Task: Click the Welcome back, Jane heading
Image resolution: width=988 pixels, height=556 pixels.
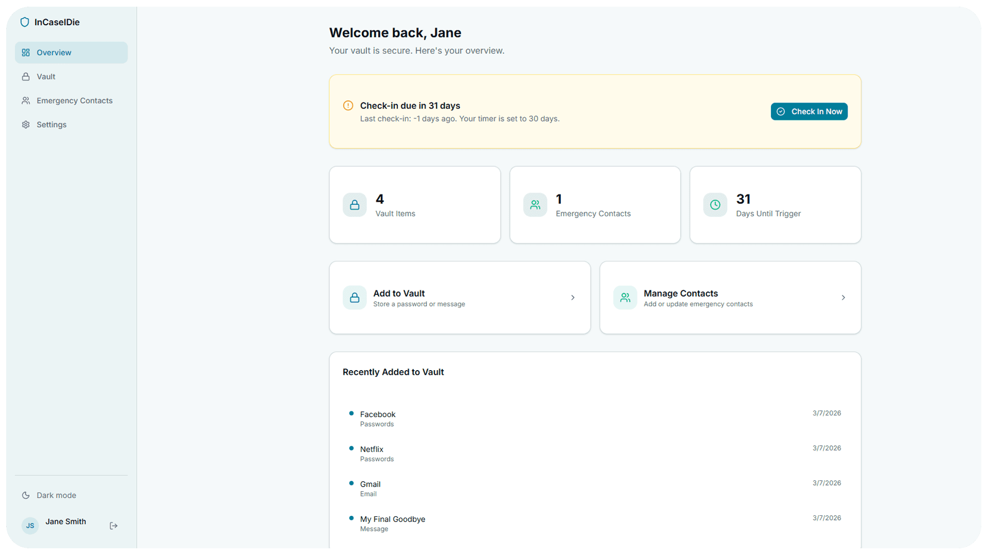Action: point(395,33)
